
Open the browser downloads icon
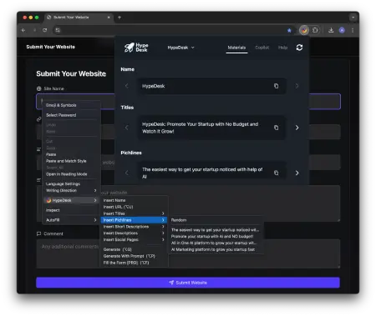331,30
